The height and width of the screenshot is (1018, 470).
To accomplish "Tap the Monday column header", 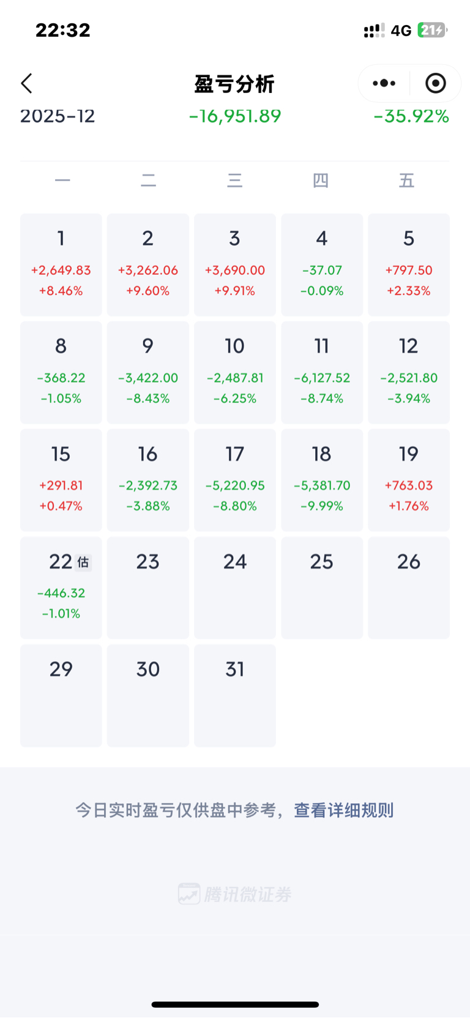I will point(62,181).
